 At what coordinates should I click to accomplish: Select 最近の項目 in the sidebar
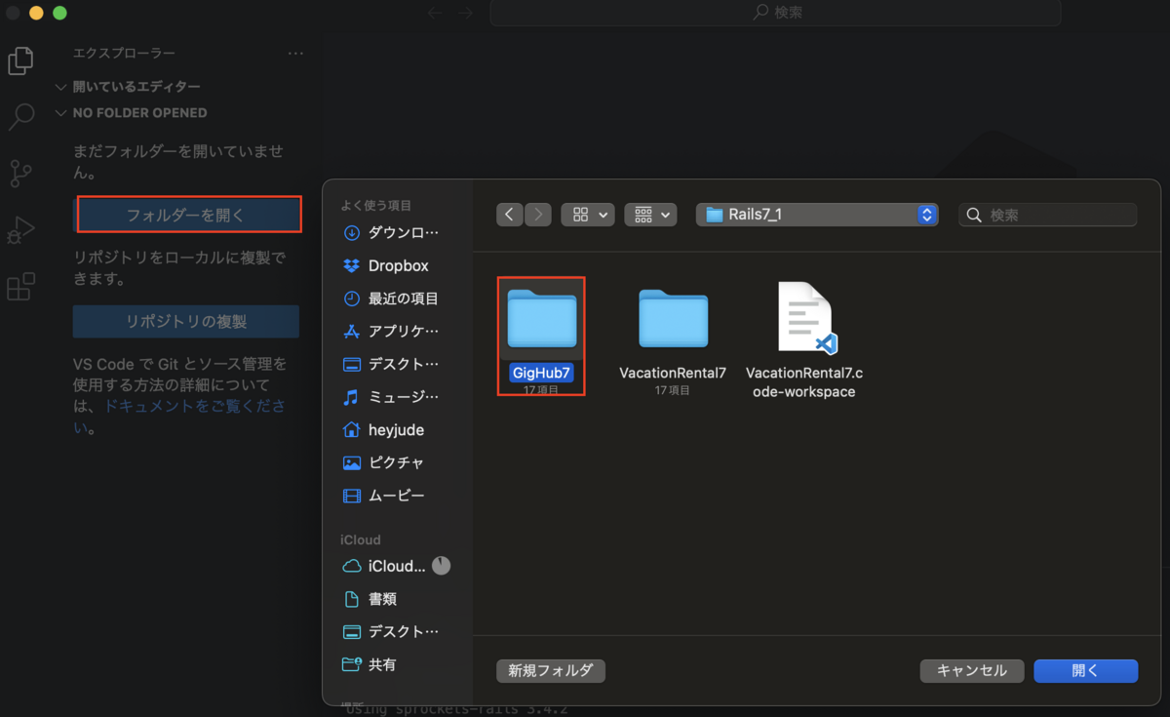point(393,299)
